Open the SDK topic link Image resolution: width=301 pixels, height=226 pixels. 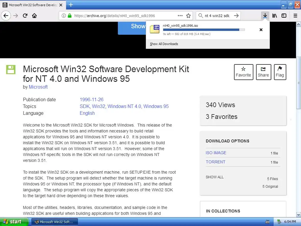coord(85,106)
